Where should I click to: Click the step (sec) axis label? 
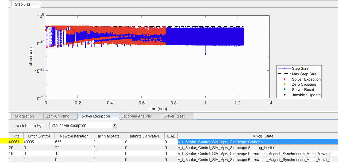coord(31,57)
